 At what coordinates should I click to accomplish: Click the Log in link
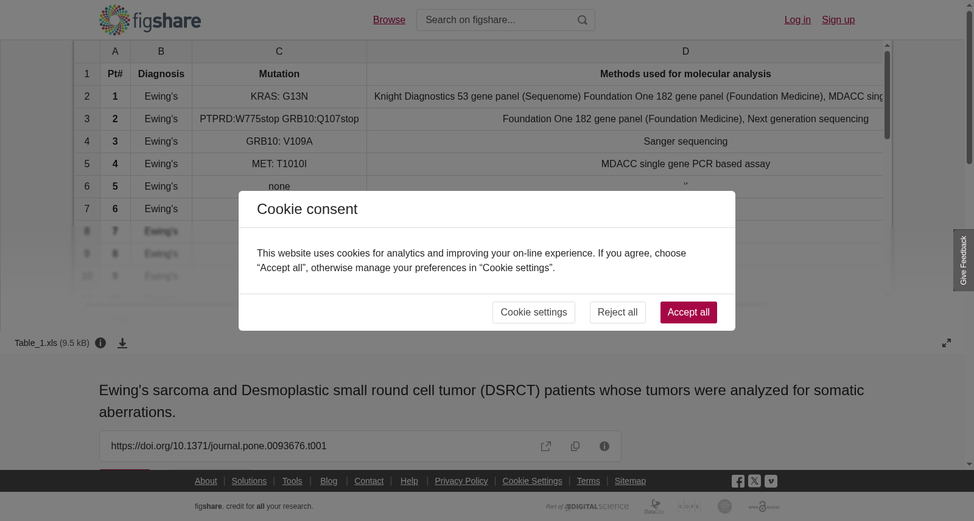click(797, 20)
